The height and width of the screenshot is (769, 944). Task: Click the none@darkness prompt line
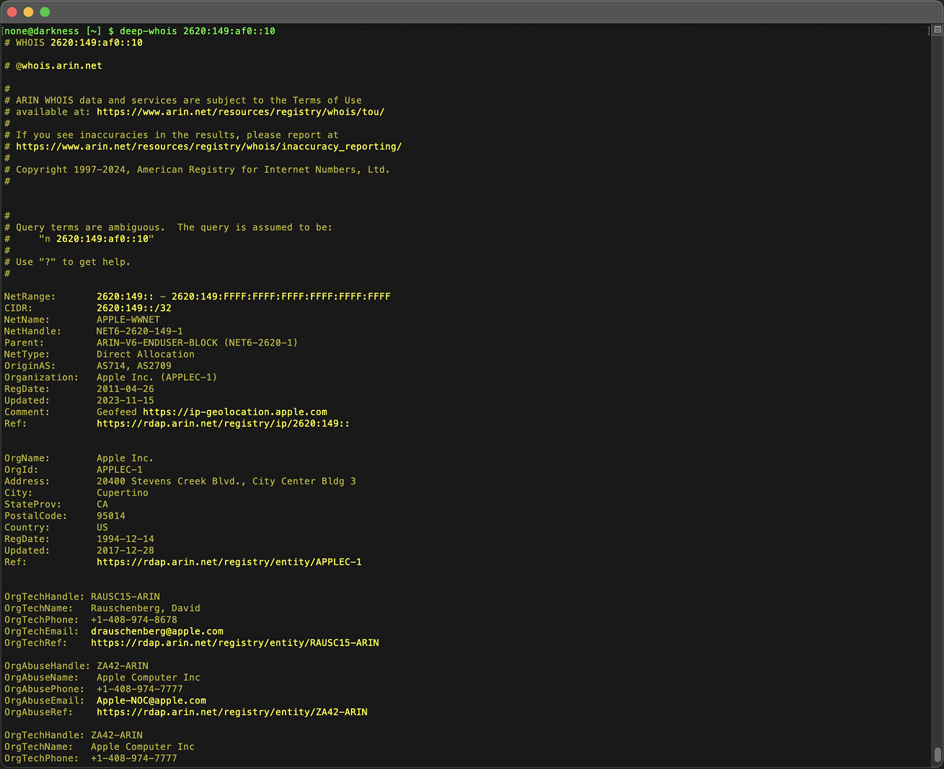point(40,30)
